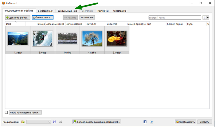Sort by Свойства column header
215x127 pixels.
116,24
